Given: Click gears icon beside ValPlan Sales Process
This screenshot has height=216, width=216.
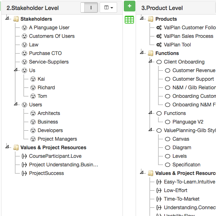Looking at the screenshot, I should (x=159, y=36).
